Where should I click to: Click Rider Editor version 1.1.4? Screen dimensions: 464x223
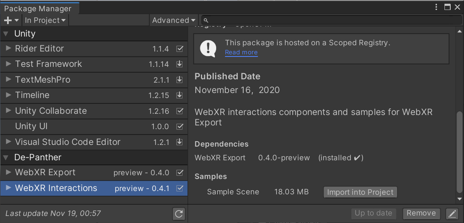click(160, 49)
